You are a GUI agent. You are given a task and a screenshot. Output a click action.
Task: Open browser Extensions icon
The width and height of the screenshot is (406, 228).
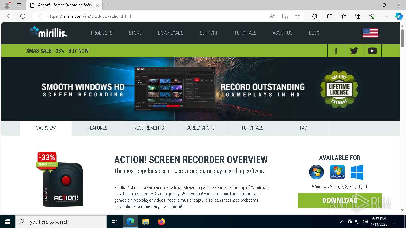[314, 16]
